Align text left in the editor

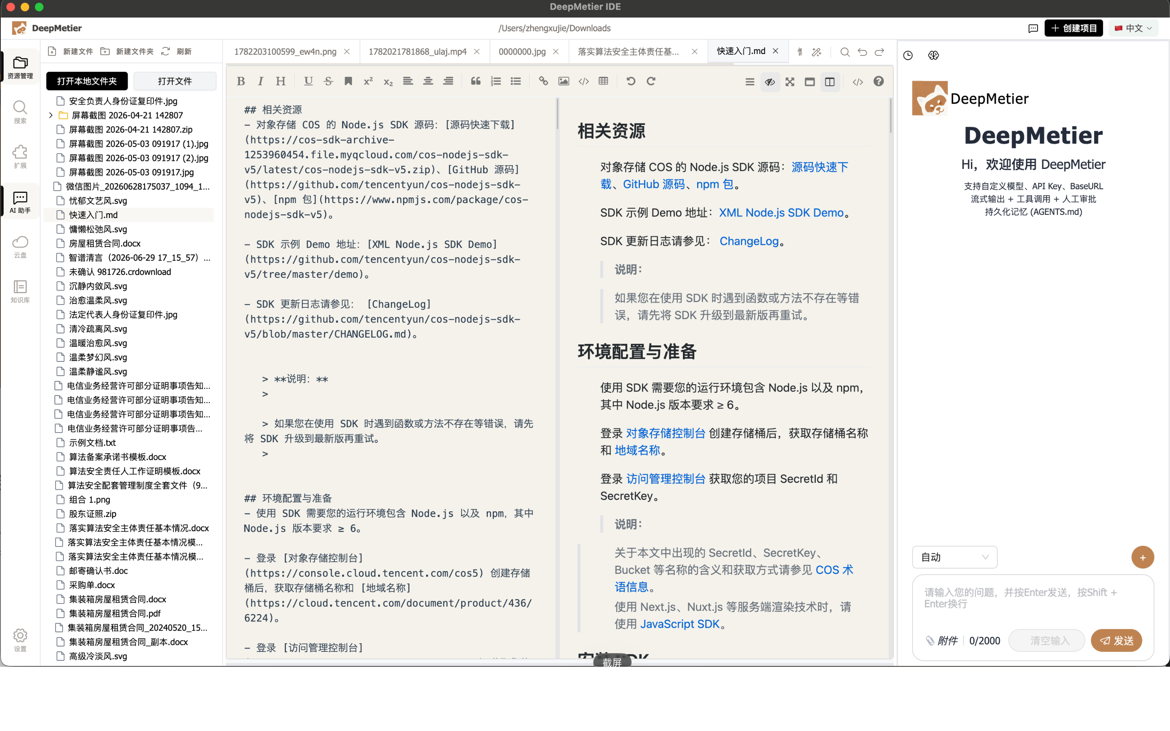[x=408, y=81]
